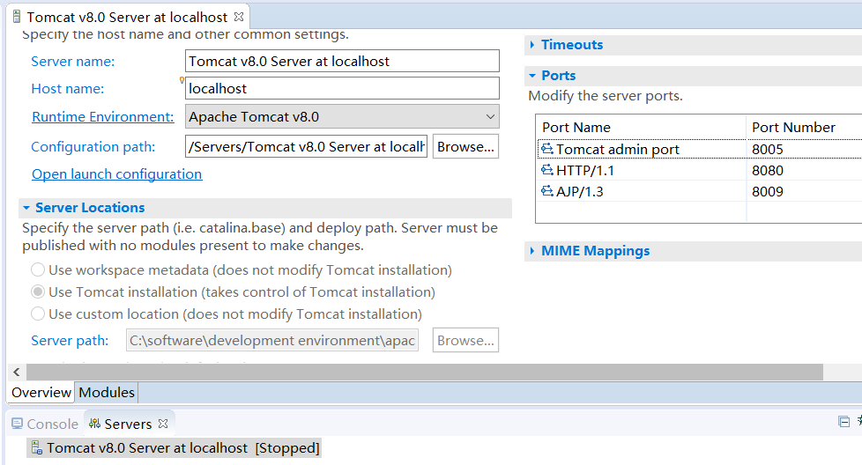This screenshot has width=862, height=465.
Task: Click the Host name input field
Action: (342, 89)
